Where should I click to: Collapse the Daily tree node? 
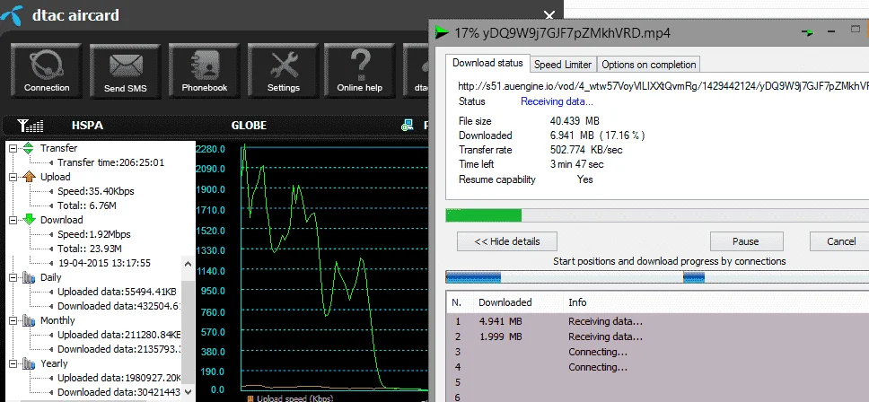13,278
